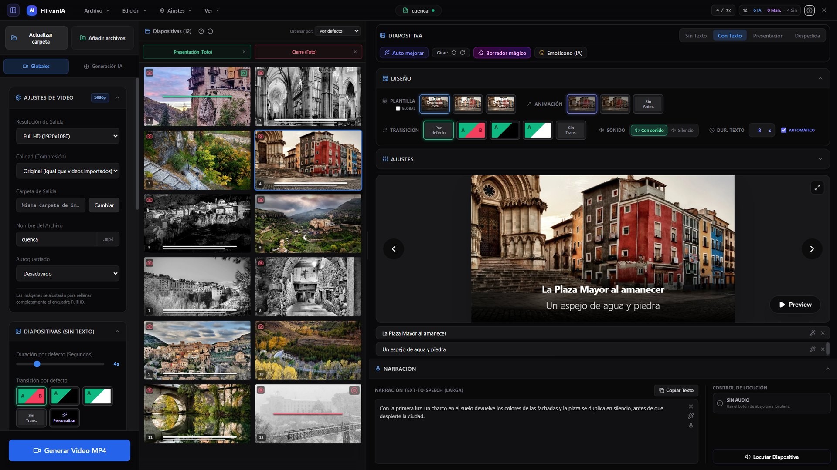
Task: Choose the Sin Anim. animation option
Action: [648, 104]
